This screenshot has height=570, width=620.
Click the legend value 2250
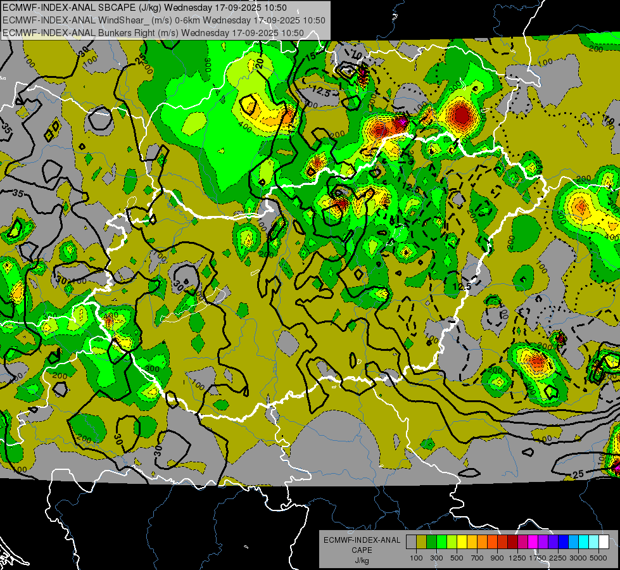(558, 558)
